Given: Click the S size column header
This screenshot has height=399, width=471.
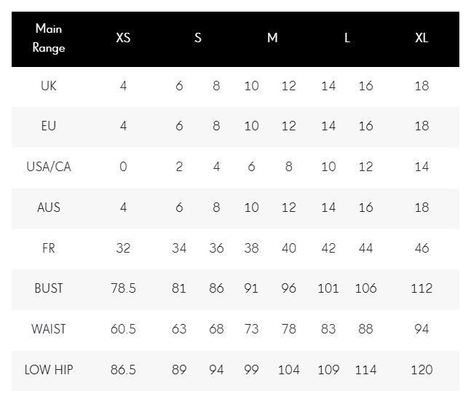Looking at the screenshot, I should [197, 38].
